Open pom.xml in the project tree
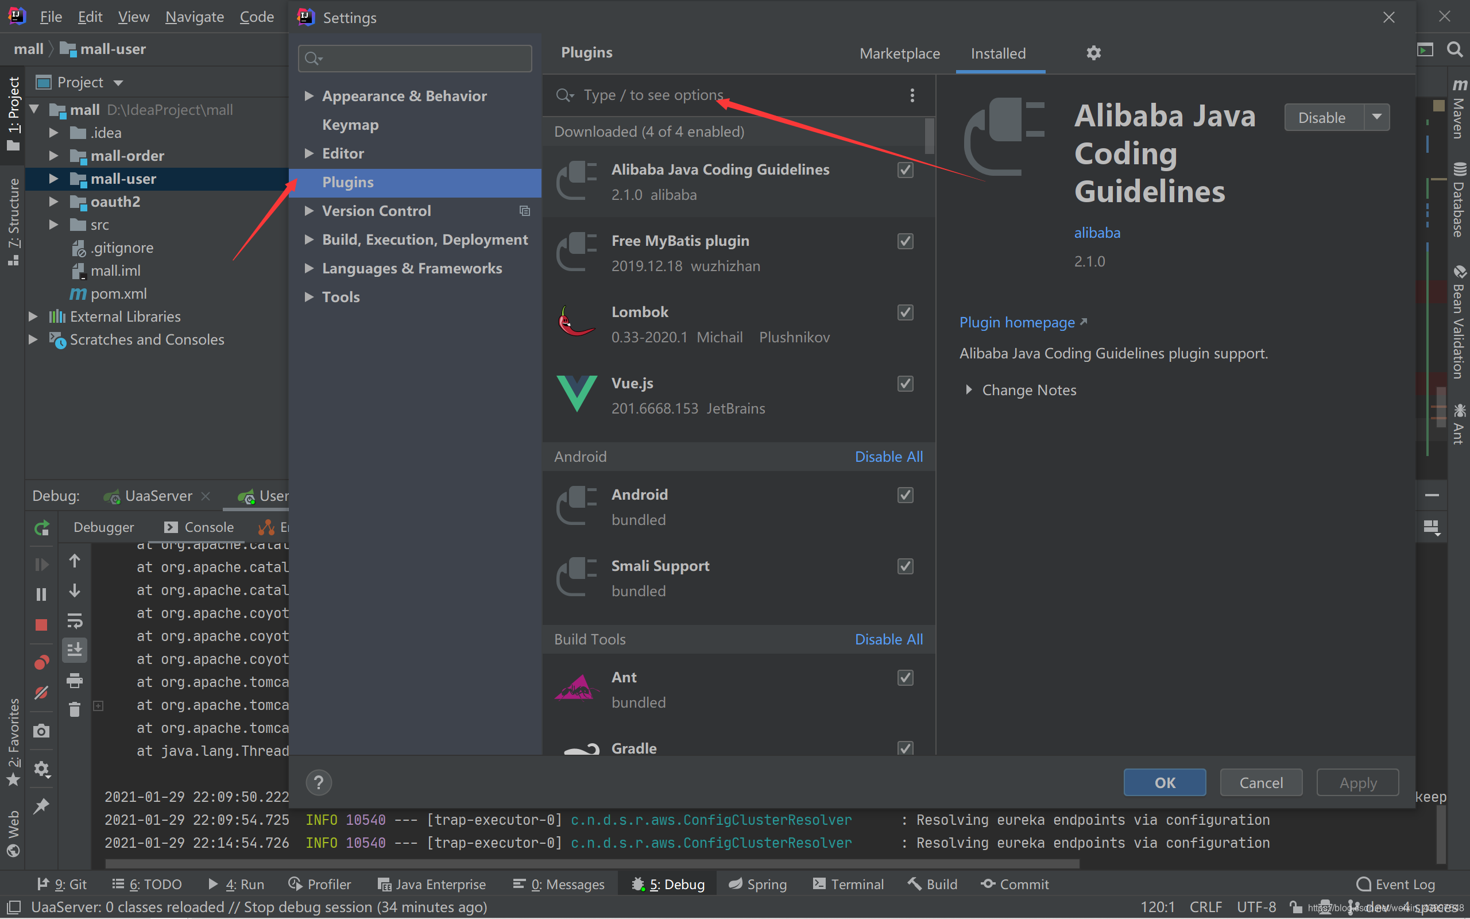1470x919 pixels. click(118, 294)
